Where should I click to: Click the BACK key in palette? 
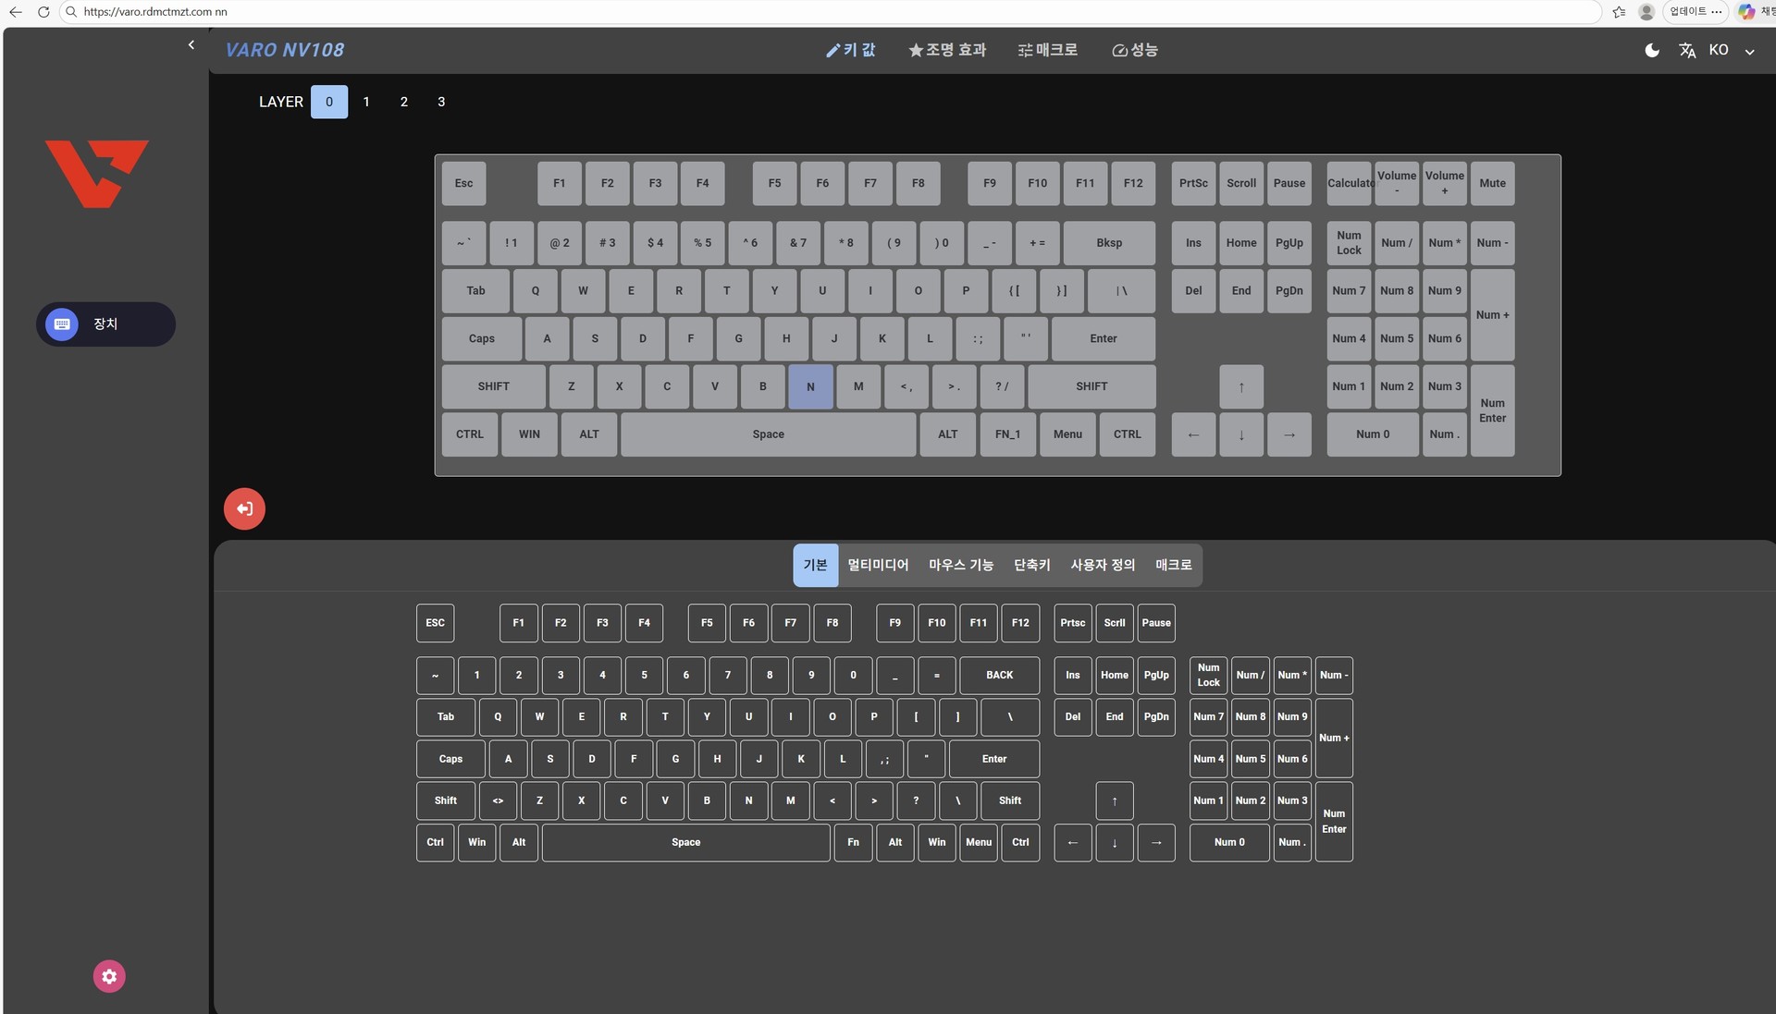click(999, 675)
